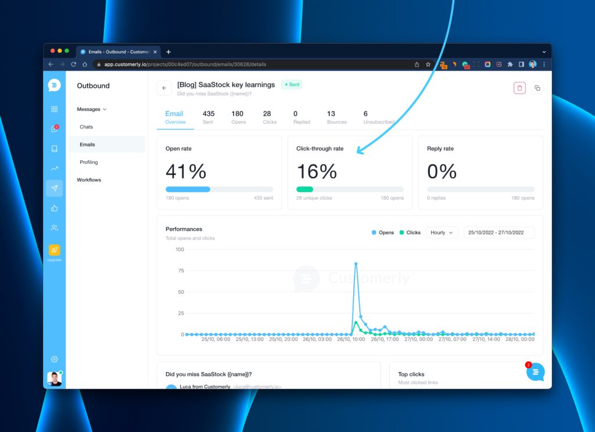This screenshot has width=595, height=432.
Task: Delete the email with the red trash icon
Action: 519,88
